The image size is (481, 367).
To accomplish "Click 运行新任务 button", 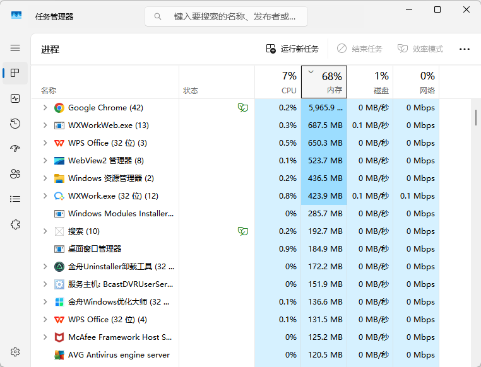I will 292,49.
